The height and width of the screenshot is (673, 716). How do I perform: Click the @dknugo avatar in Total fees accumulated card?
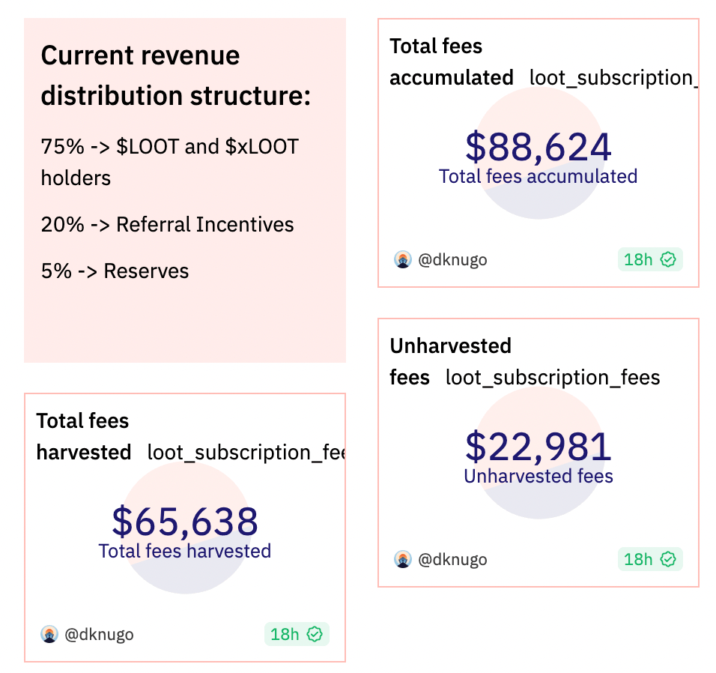[403, 260]
